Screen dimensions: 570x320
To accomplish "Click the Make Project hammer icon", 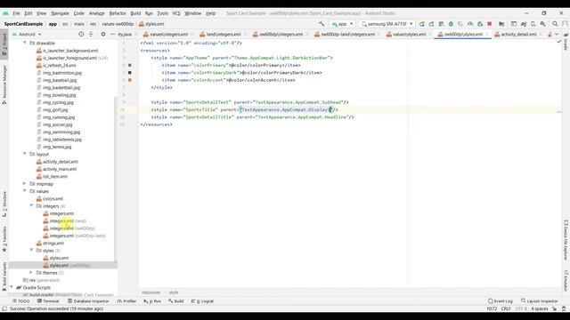I will point(322,24).
